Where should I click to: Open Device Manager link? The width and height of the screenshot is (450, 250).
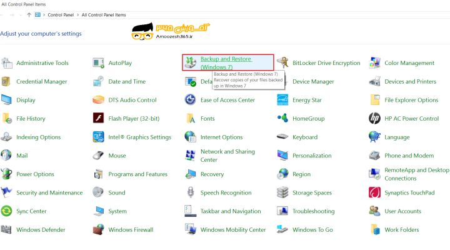(313, 81)
